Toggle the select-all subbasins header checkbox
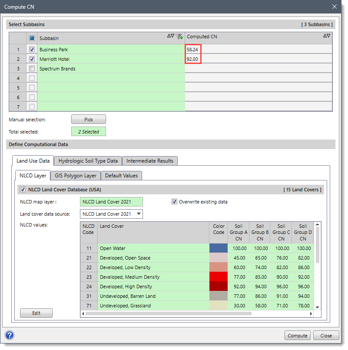Image resolution: width=348 pixels, height=350 pixels. [32, 38]
